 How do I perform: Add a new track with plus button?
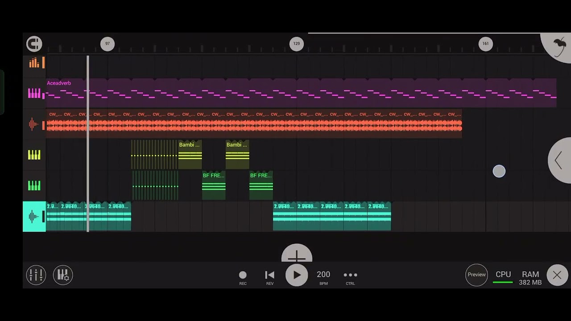(297, 254)
